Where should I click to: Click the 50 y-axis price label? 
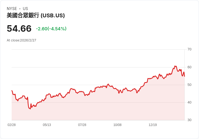click(189, 85)
